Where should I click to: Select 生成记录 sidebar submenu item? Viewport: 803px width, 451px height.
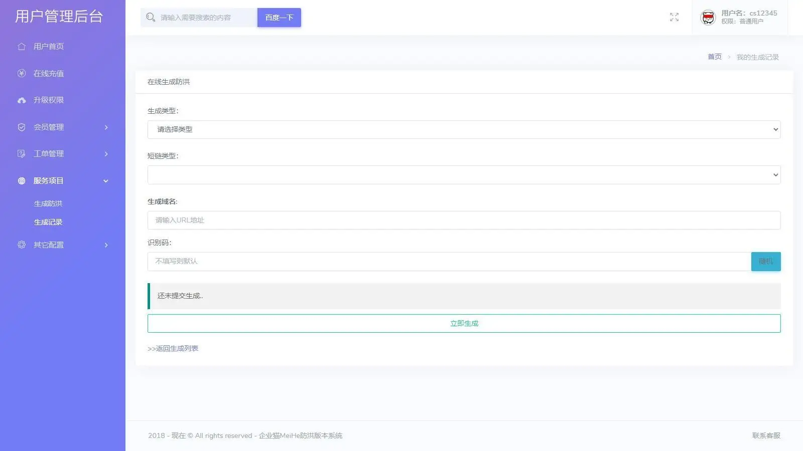point(48,222)
